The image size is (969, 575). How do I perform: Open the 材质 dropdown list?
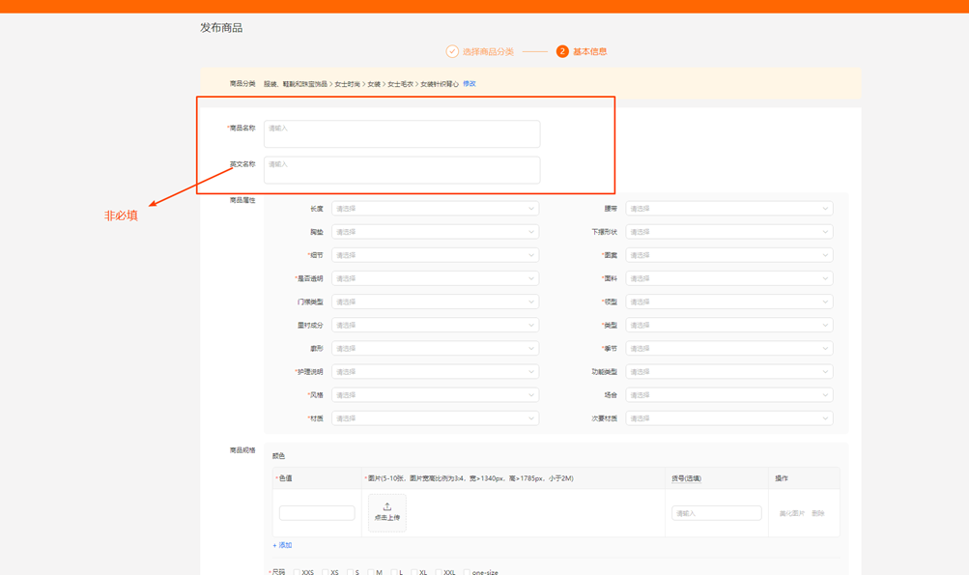434,417
